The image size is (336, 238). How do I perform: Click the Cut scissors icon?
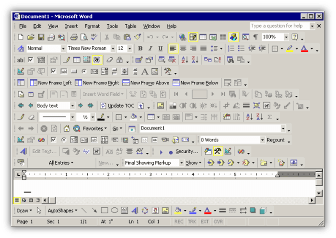click(107, 37)
